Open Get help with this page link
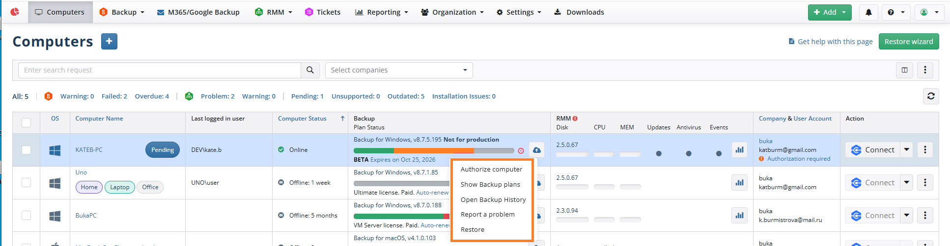 click(x=830, y=42)
